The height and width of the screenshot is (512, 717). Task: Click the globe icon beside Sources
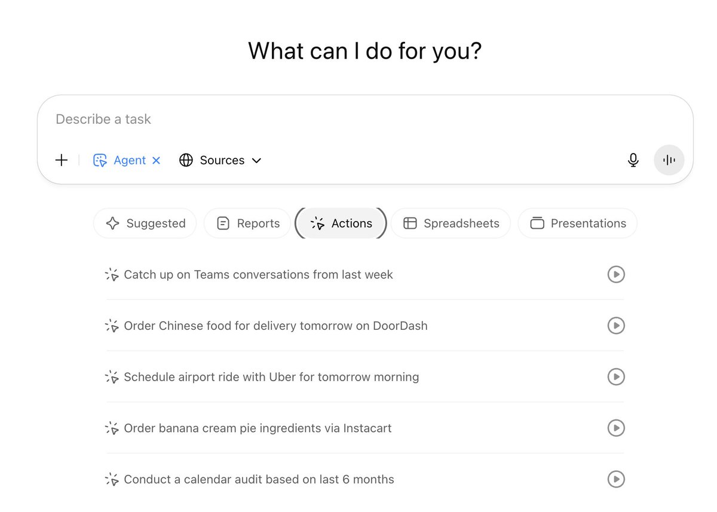(186, 160)
